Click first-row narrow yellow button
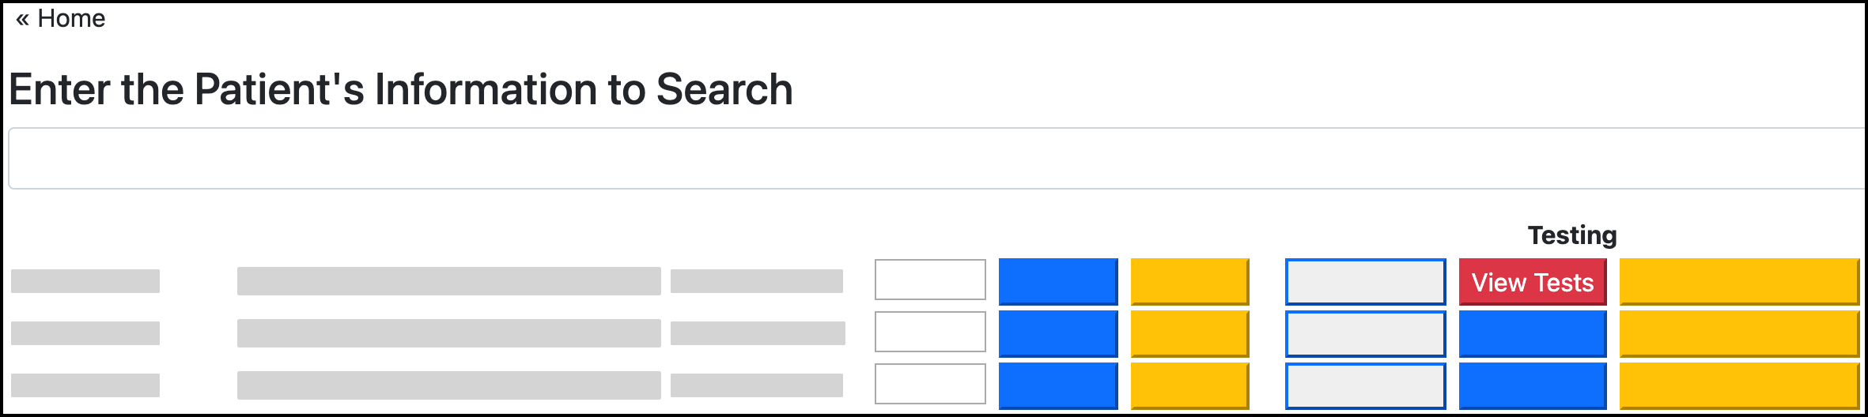The height and width of the screenshot is (417, 1868). 1189,281
